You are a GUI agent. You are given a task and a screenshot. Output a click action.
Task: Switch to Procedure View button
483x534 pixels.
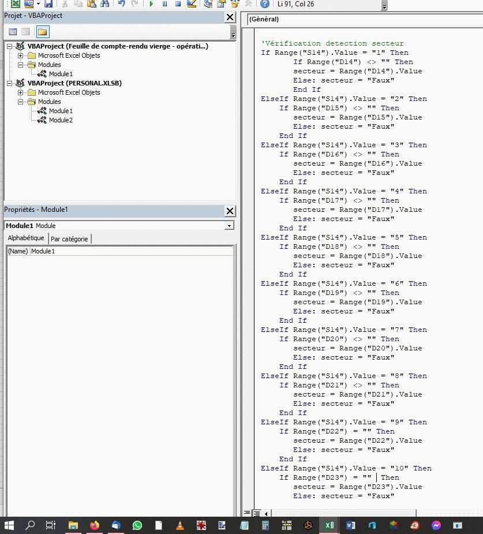click(x=247, y=513)
